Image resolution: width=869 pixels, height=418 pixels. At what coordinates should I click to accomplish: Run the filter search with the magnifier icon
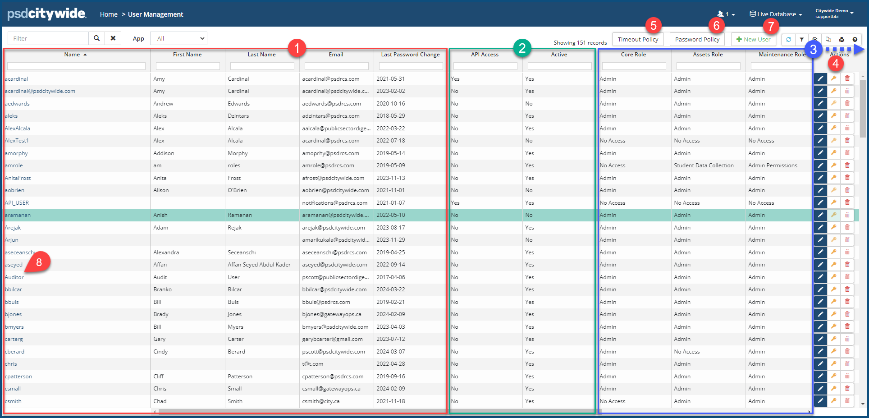pos(96,38)
